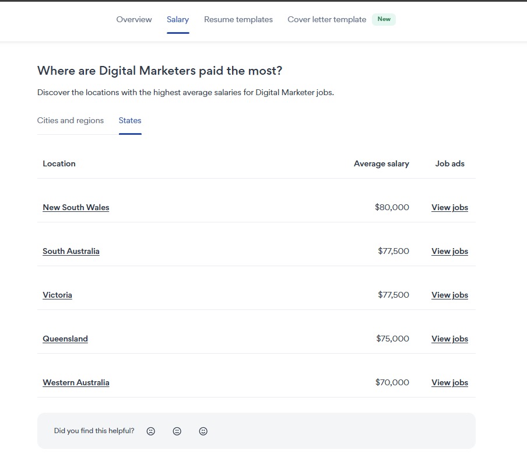
Task: View jobs in South Australia
Action: click(449, 251)
